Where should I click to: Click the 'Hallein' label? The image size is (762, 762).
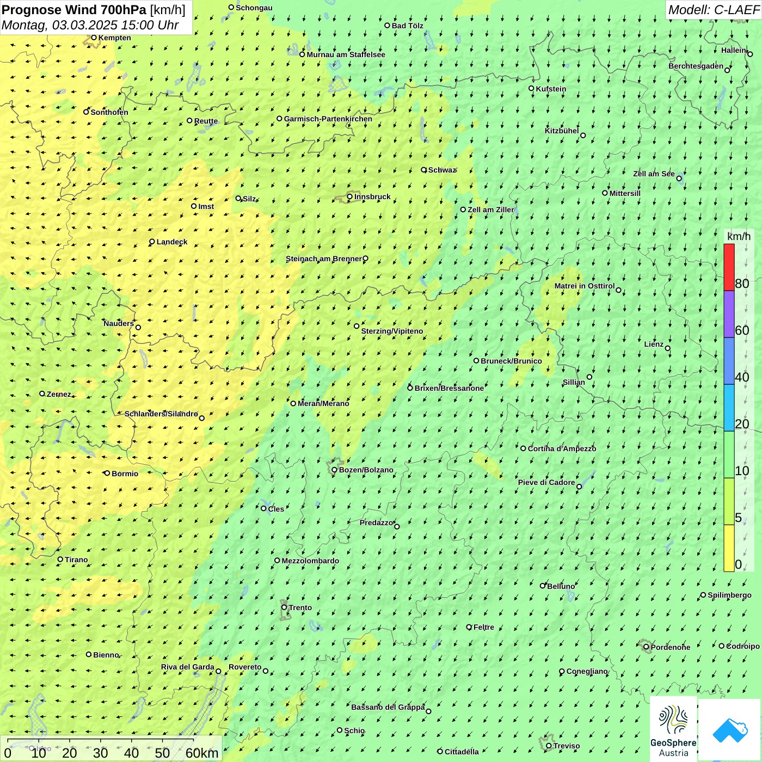(x=734, y=50)
